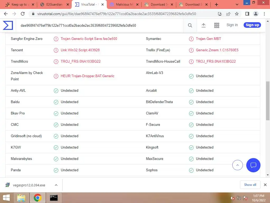
Task: Close the E2Guardian tab
Action: pyautogui.click(x=68, y=4)
